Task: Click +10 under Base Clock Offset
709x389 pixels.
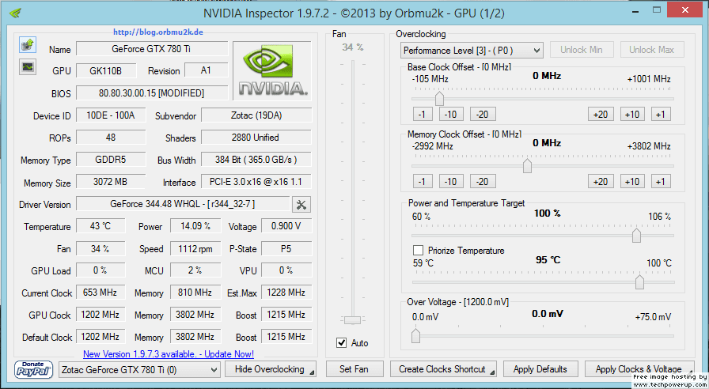Action: coord(632,115)
